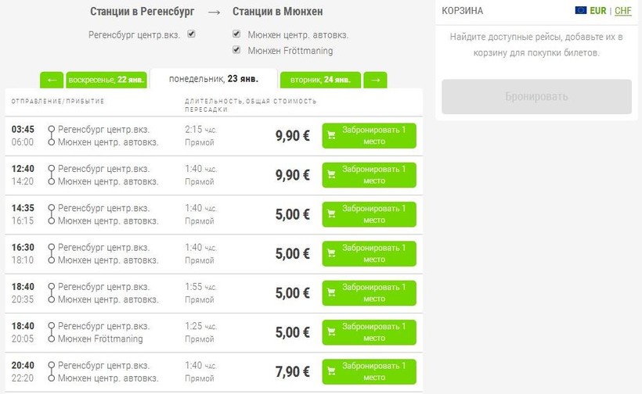Switch to вторник, 24 янв. tab

(x=319, y=80)
